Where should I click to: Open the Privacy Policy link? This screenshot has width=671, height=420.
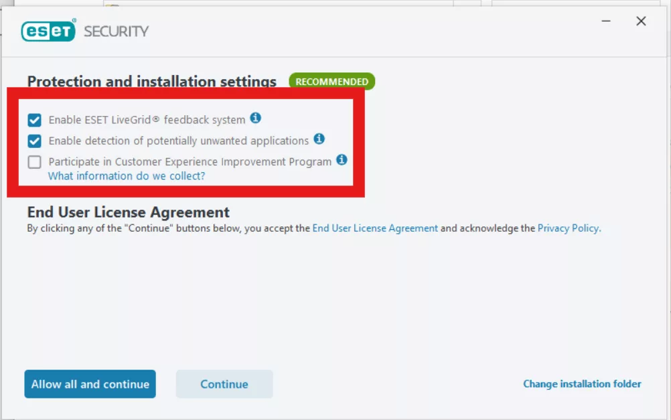pyautogui.click(x=567, y=228)
